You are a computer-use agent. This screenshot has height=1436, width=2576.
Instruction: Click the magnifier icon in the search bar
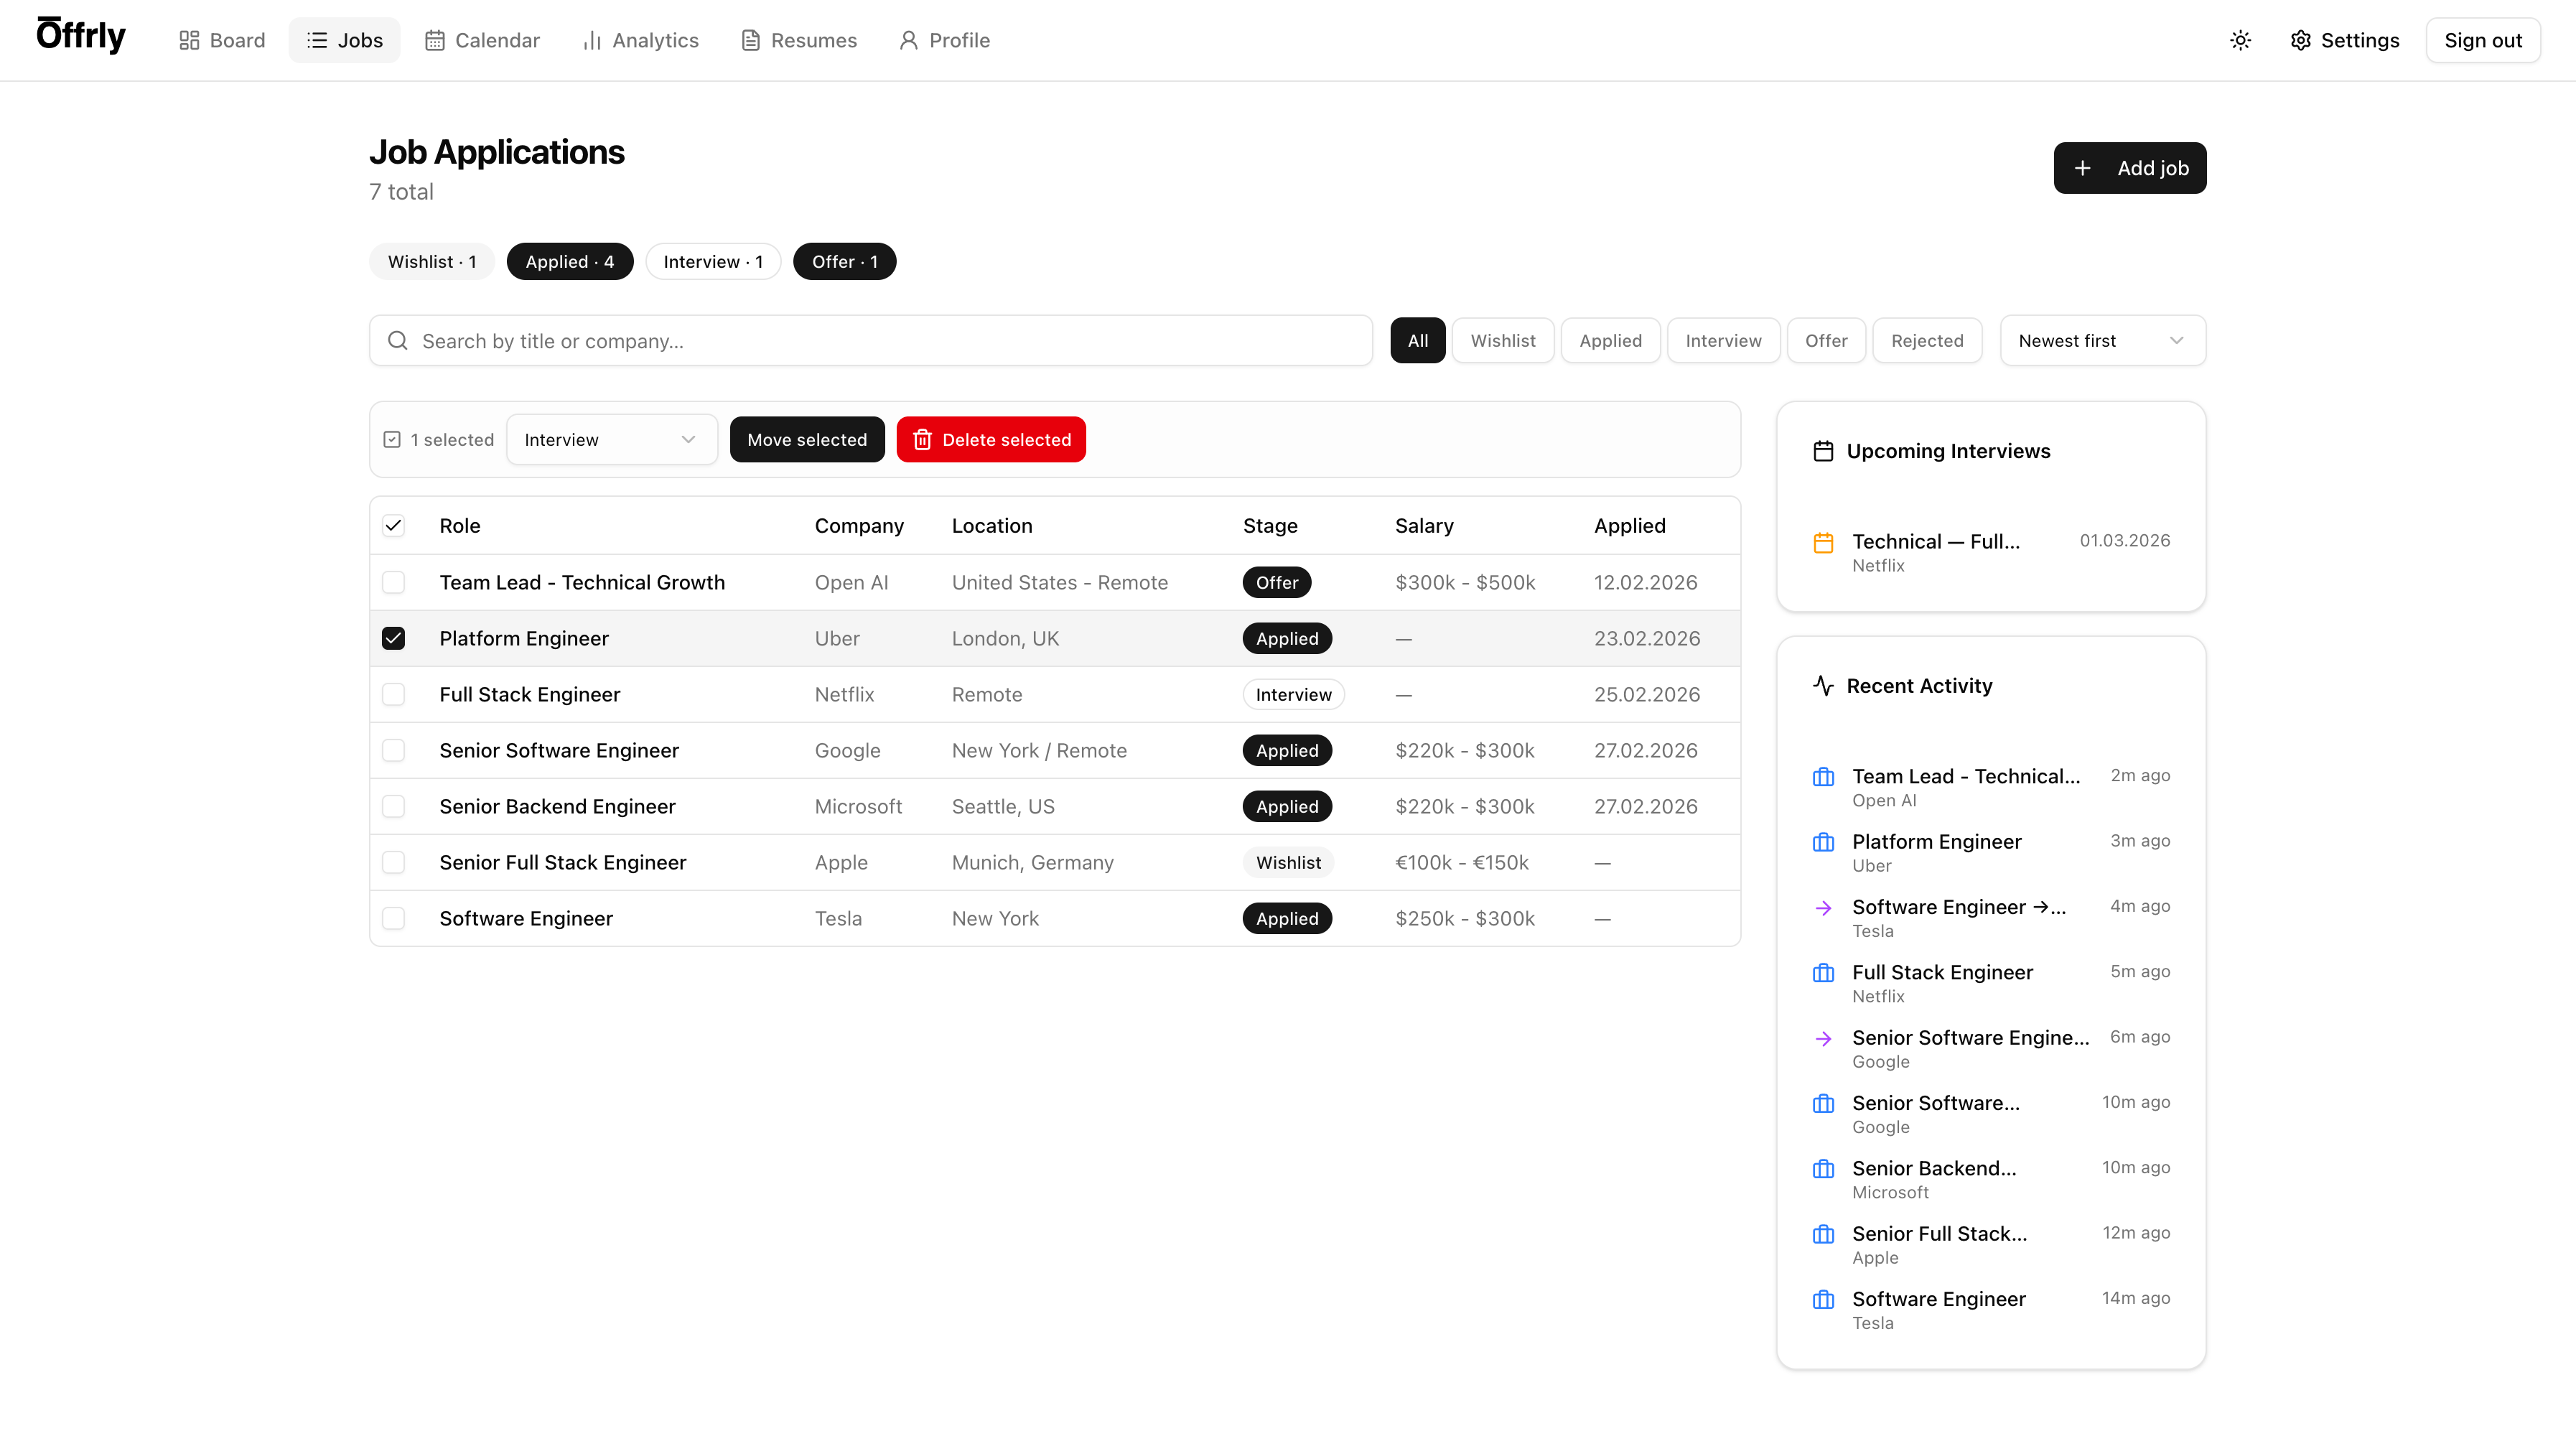click(398, 341)
